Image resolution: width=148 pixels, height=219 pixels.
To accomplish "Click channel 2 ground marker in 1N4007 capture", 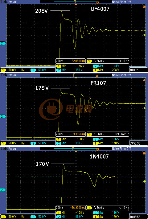I will pyautogui.click(x=3, y=190).
